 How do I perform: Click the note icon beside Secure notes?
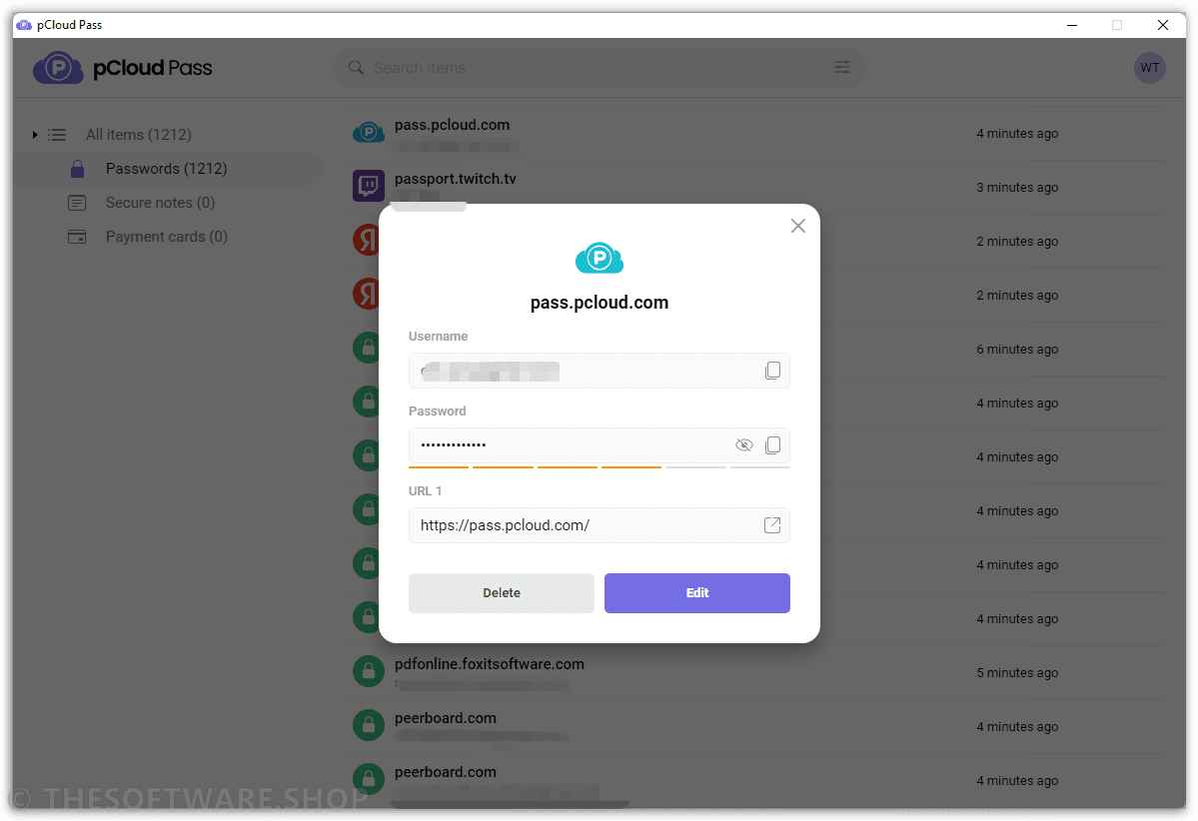[77, 203]
